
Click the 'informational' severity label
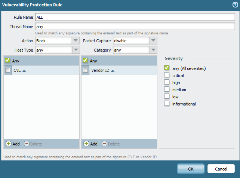tap(184, 104)
